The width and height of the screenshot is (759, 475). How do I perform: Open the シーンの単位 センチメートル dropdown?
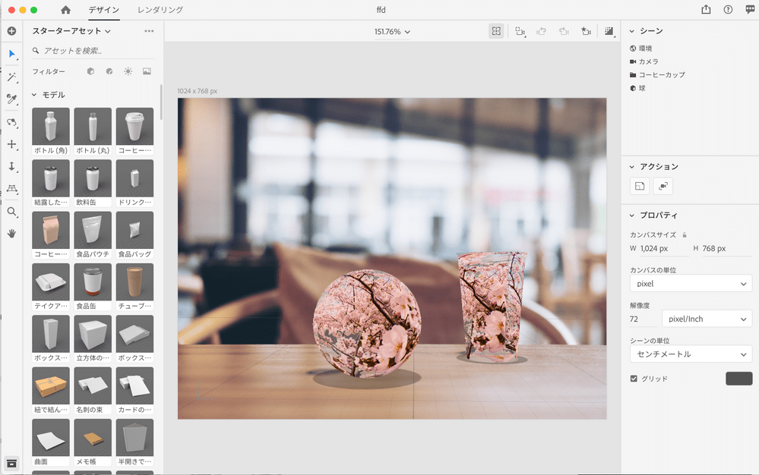(691, 354)
